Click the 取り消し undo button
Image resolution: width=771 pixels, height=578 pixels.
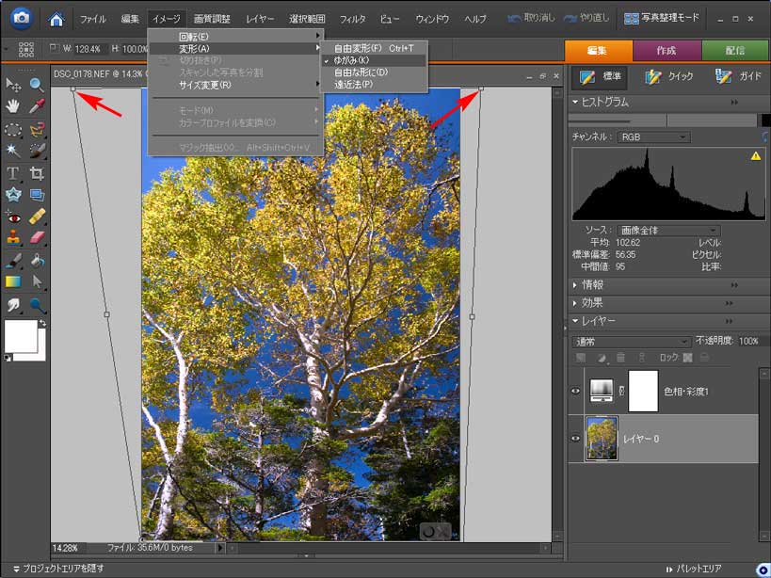pos(530,19)
